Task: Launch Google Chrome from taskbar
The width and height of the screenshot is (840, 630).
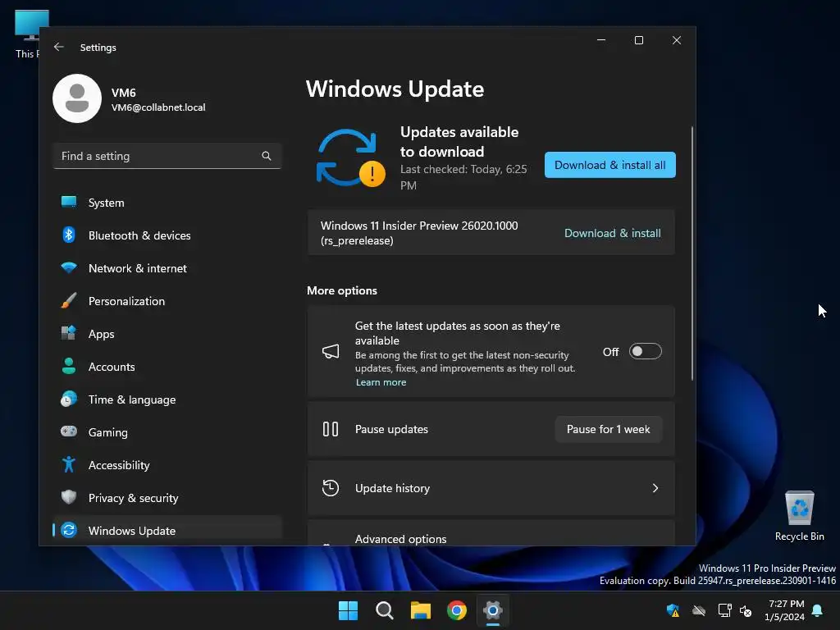Action: [x=457, y=610]
